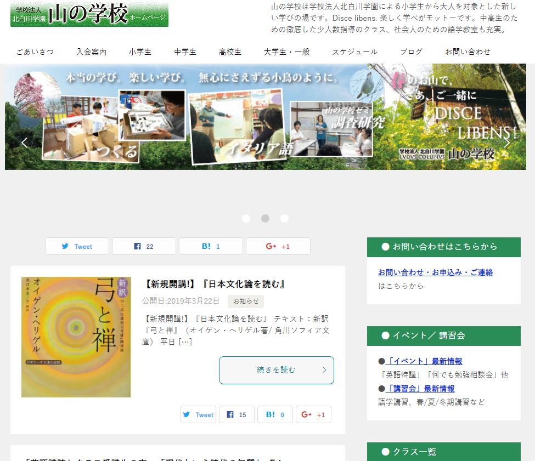Select the third slider dot
The image size is (535, 461).
(285, 218)
